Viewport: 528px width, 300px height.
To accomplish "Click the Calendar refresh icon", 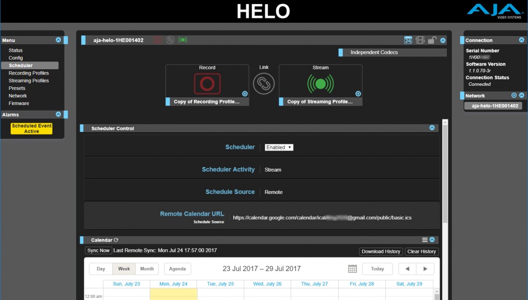I will [116, 240].
